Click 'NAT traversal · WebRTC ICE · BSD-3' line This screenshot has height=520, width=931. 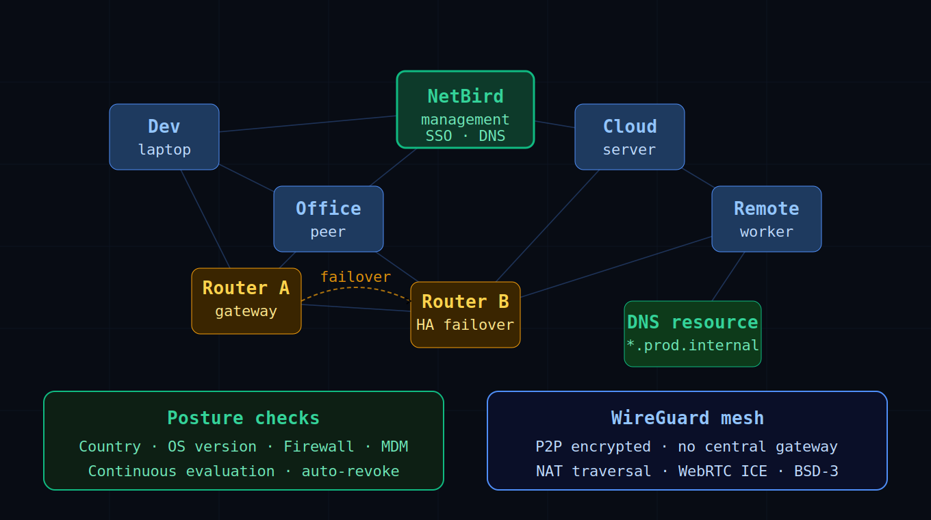[687, 471]
